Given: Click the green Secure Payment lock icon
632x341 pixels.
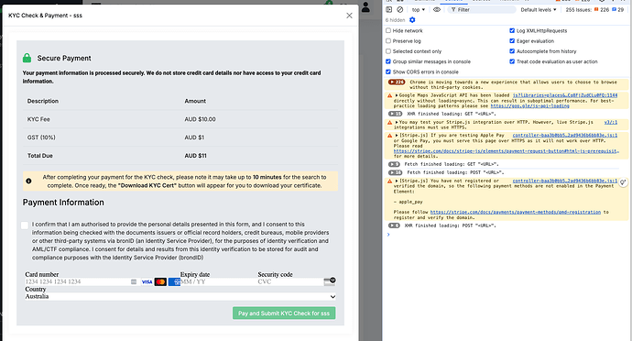Looking at the screenshot, I should pos(27,58).
